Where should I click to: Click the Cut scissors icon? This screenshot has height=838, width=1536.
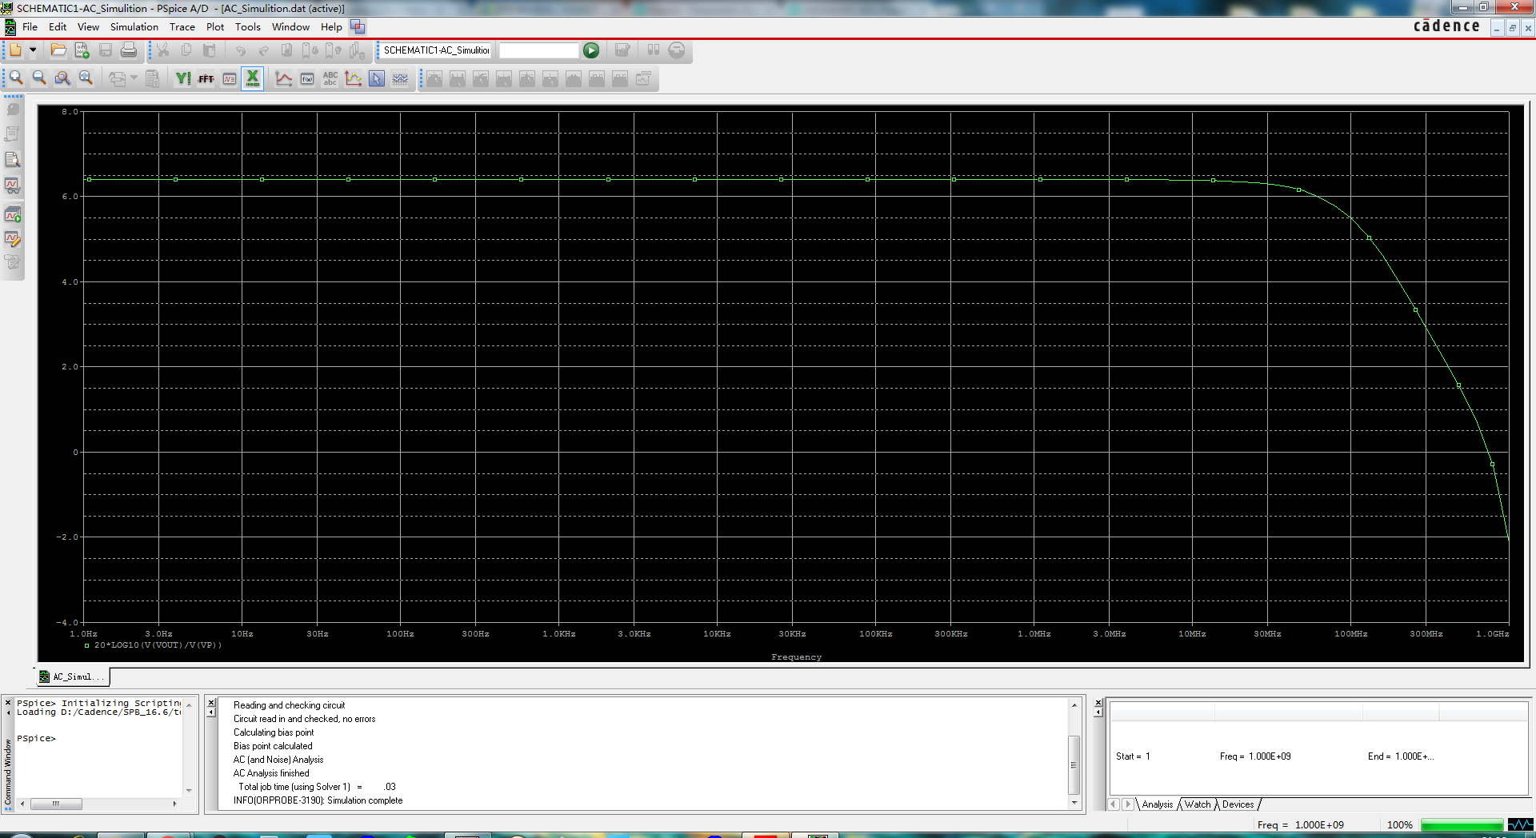[162, 50]
